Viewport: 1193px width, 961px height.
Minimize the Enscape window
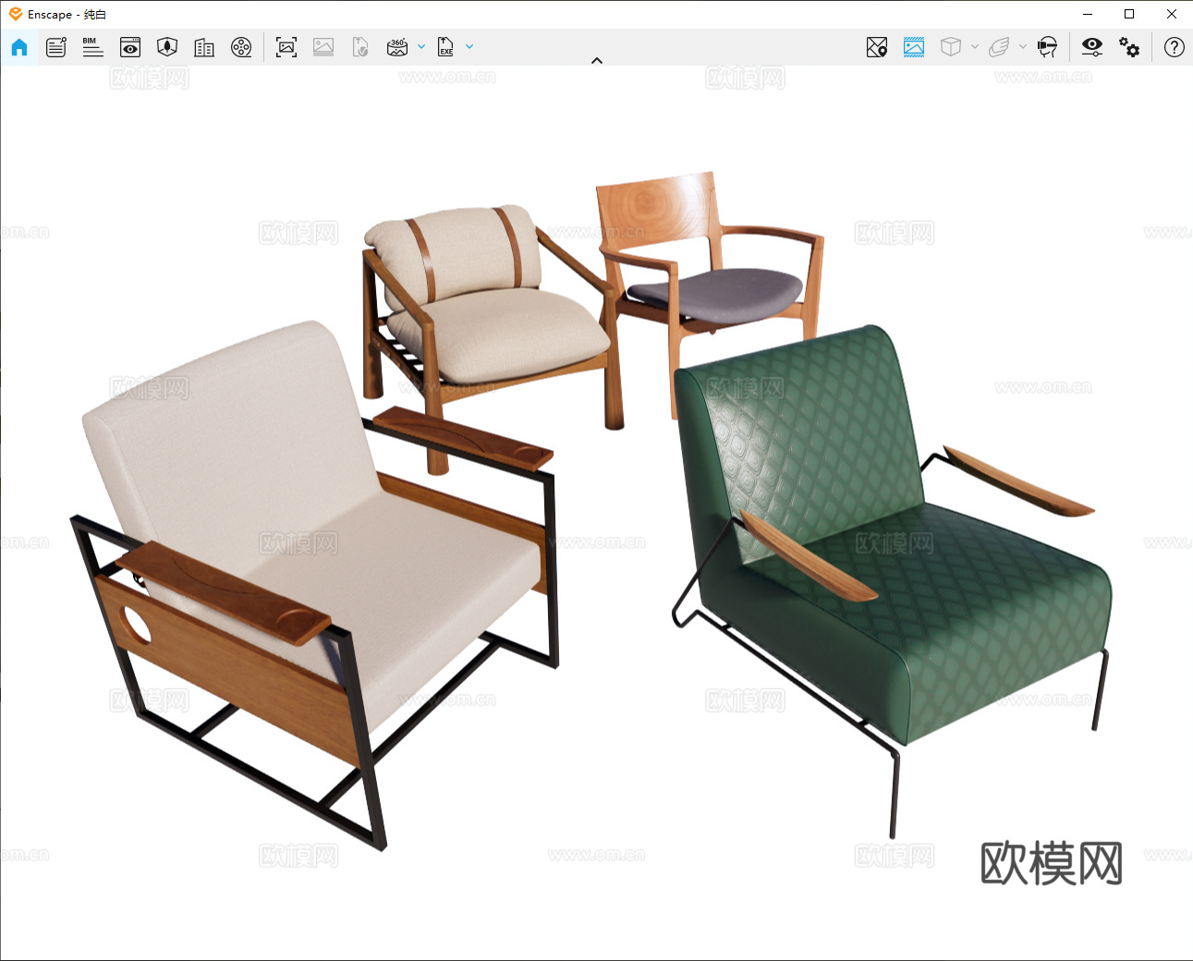[1088, 14]
